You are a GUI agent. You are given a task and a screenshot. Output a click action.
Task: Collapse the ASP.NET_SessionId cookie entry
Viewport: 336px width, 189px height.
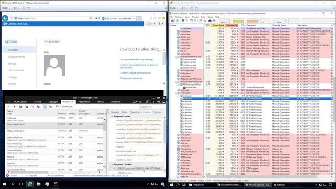click(x=114, y=169)
